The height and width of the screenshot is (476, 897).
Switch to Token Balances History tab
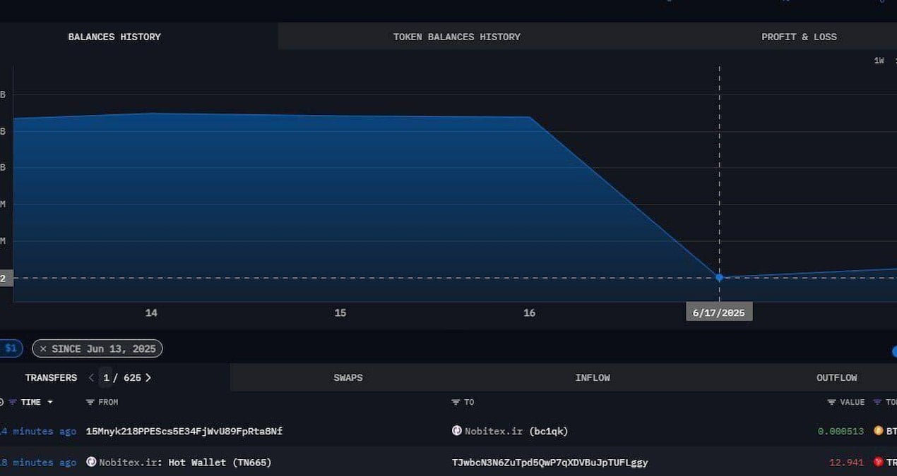[457, 37]
